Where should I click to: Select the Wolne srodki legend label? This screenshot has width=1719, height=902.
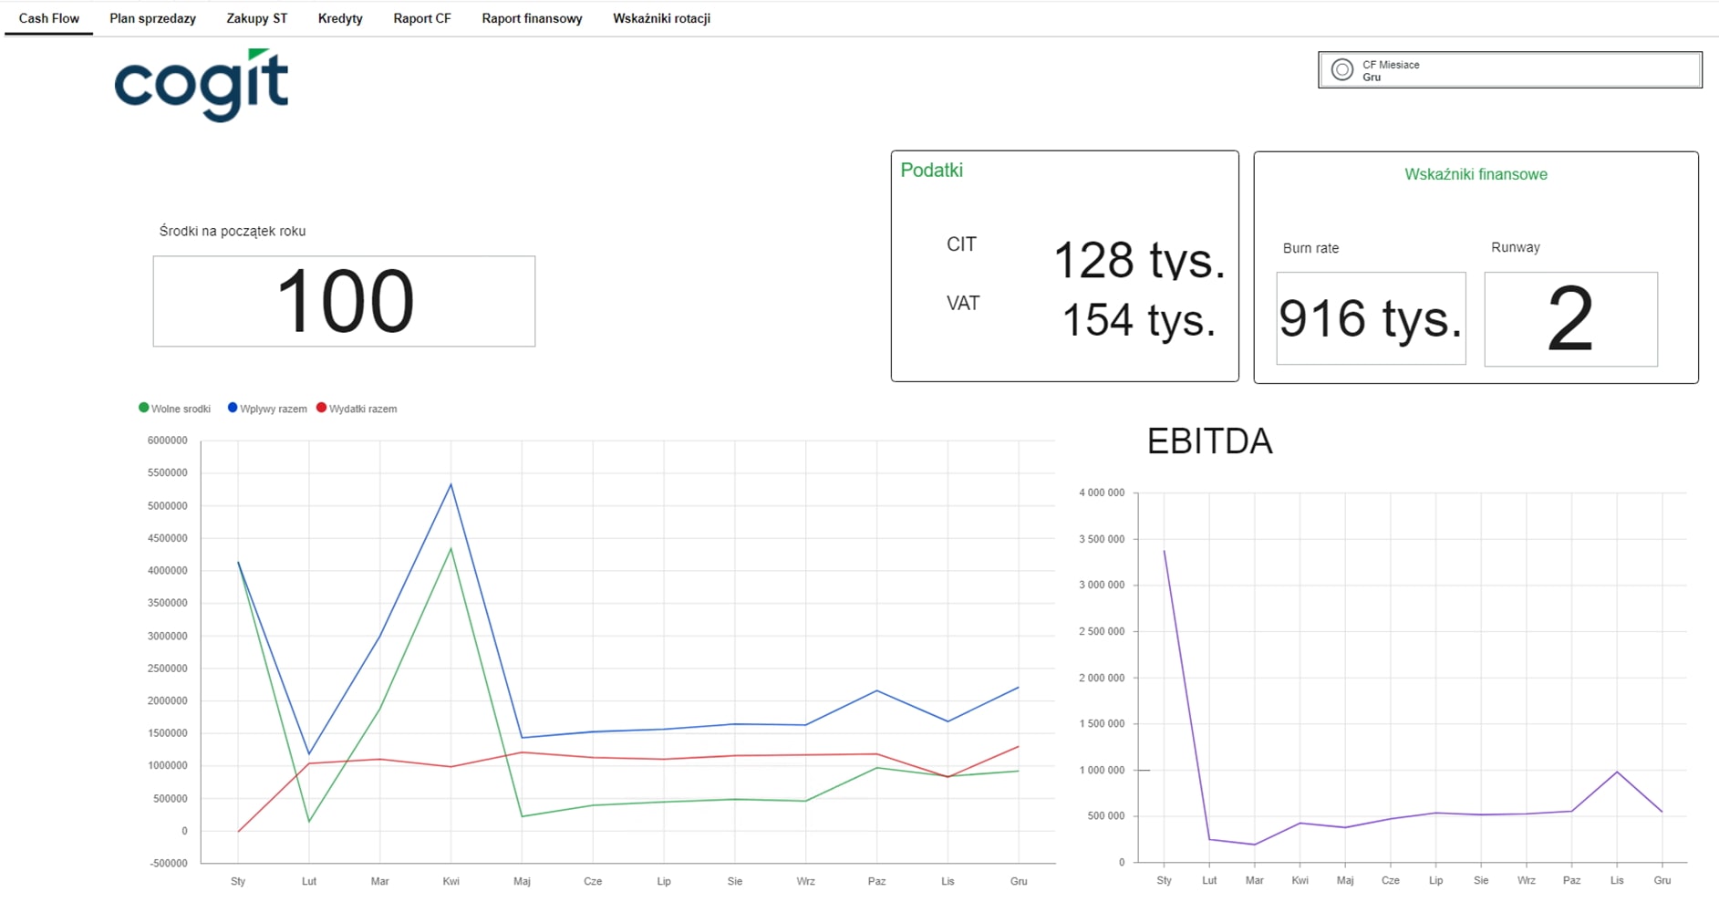coord(181,409)
